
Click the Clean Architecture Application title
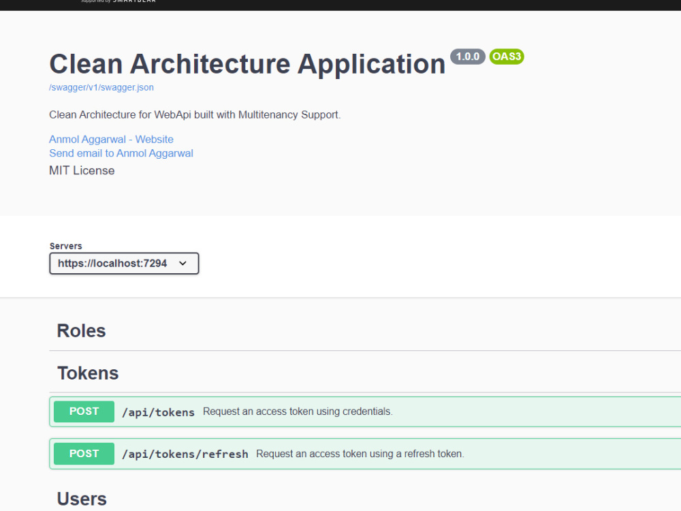(x=247, y=64)
